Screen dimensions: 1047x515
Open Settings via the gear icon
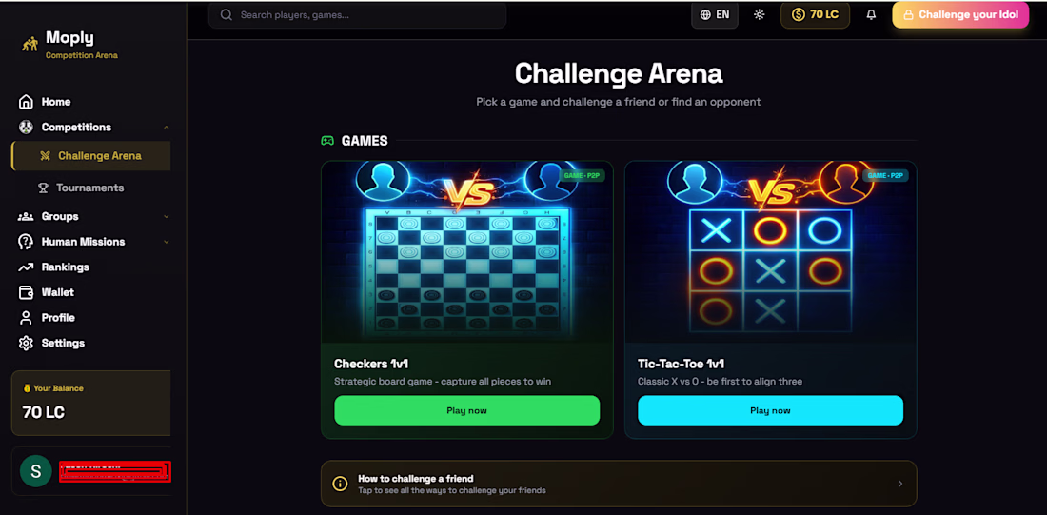pos(26,344)
